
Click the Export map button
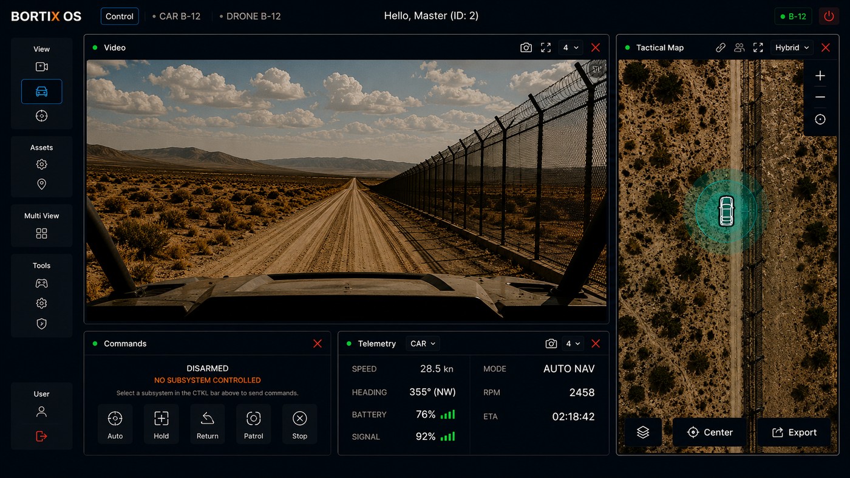tap(794, 432)
